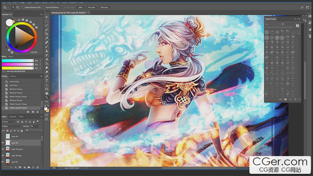This screenshot has height=176, width=313.
Task: Hide Layer 59 copy 2 visibility eye
Action: pos(3,149)
